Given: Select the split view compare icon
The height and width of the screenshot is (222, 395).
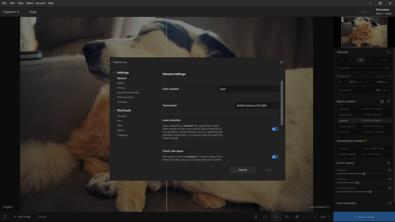Looking at the screenshot, I should pyautogui.click(x=276, y=217).
